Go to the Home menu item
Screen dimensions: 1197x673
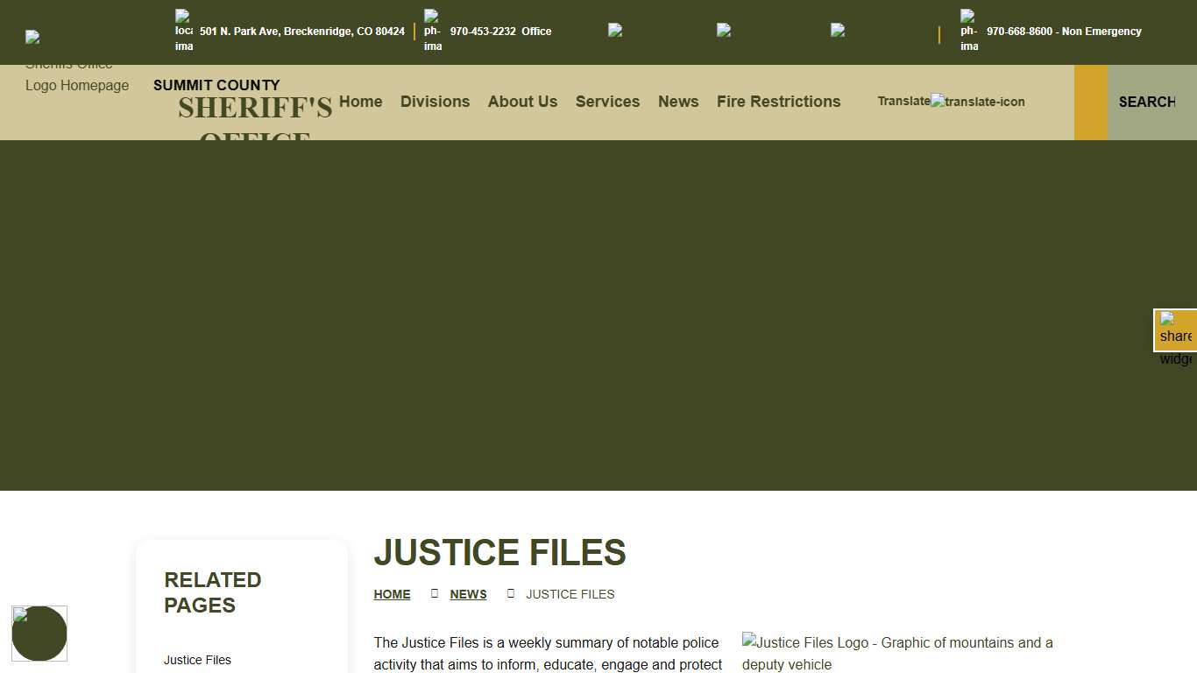click(x=360, y=102)
